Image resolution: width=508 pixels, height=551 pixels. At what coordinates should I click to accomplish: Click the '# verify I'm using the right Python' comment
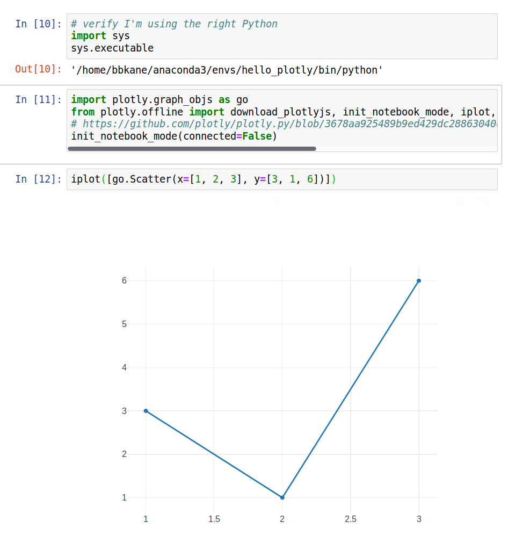coord(174,24)
